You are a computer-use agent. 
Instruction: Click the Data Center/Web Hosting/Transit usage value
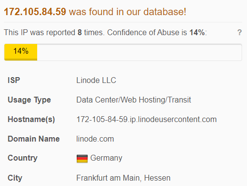pos(134,100)
